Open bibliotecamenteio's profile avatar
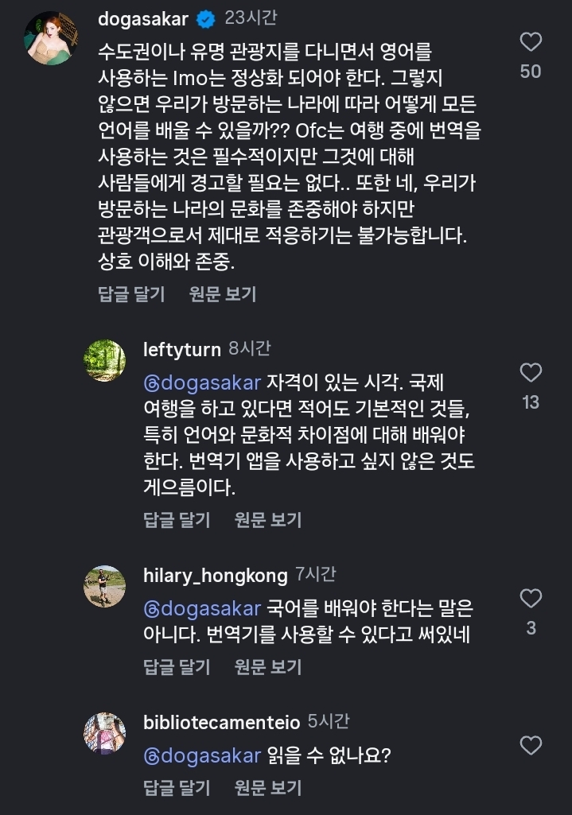Image resolution: width=572 pixels, height=815 pixels. pyautogui.click(x=105, y=733)
